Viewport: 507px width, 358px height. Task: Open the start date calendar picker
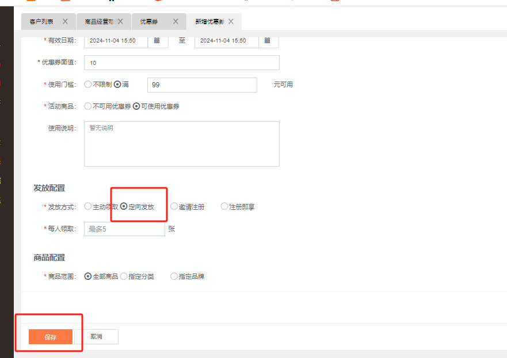[157, 40]
